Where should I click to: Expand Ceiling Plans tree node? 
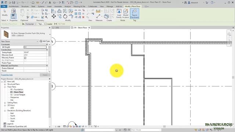click(x=5, y=103)
